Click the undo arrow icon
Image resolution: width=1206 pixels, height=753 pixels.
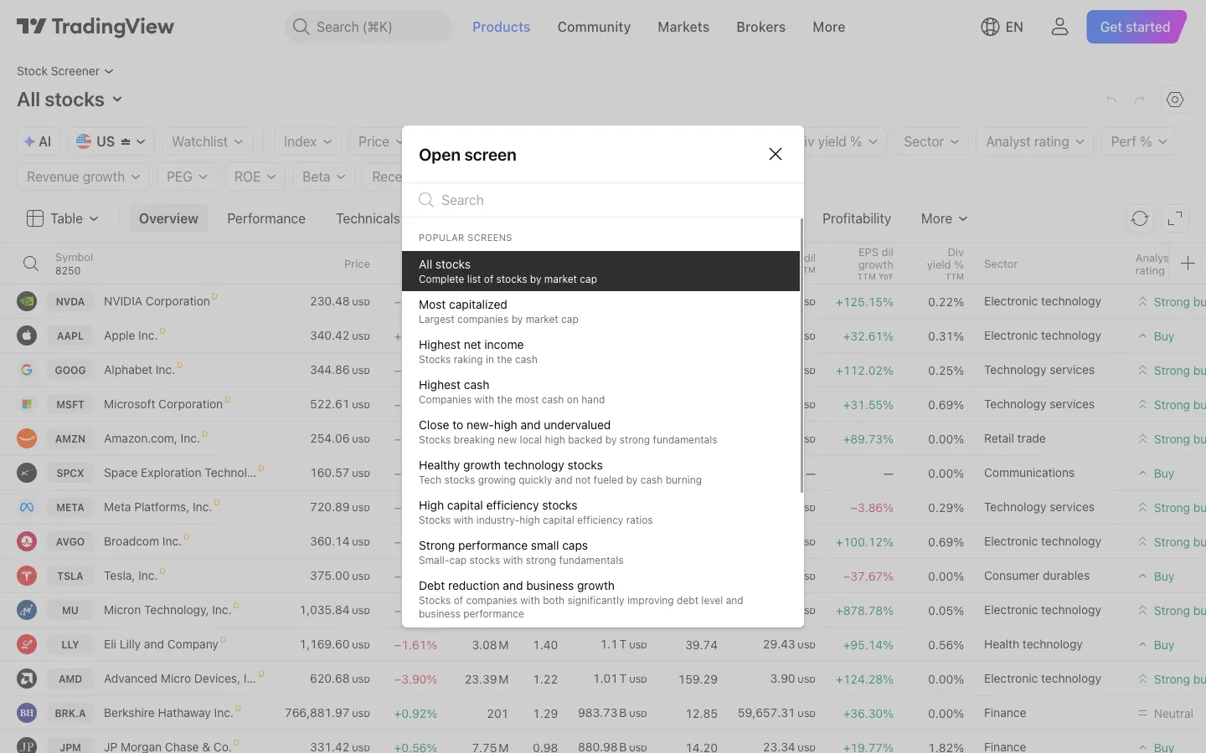click(x=1111, y=100)
